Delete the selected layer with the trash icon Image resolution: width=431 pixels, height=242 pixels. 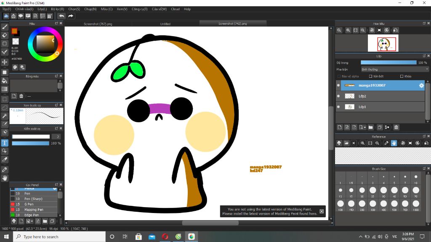coord(396,127)
